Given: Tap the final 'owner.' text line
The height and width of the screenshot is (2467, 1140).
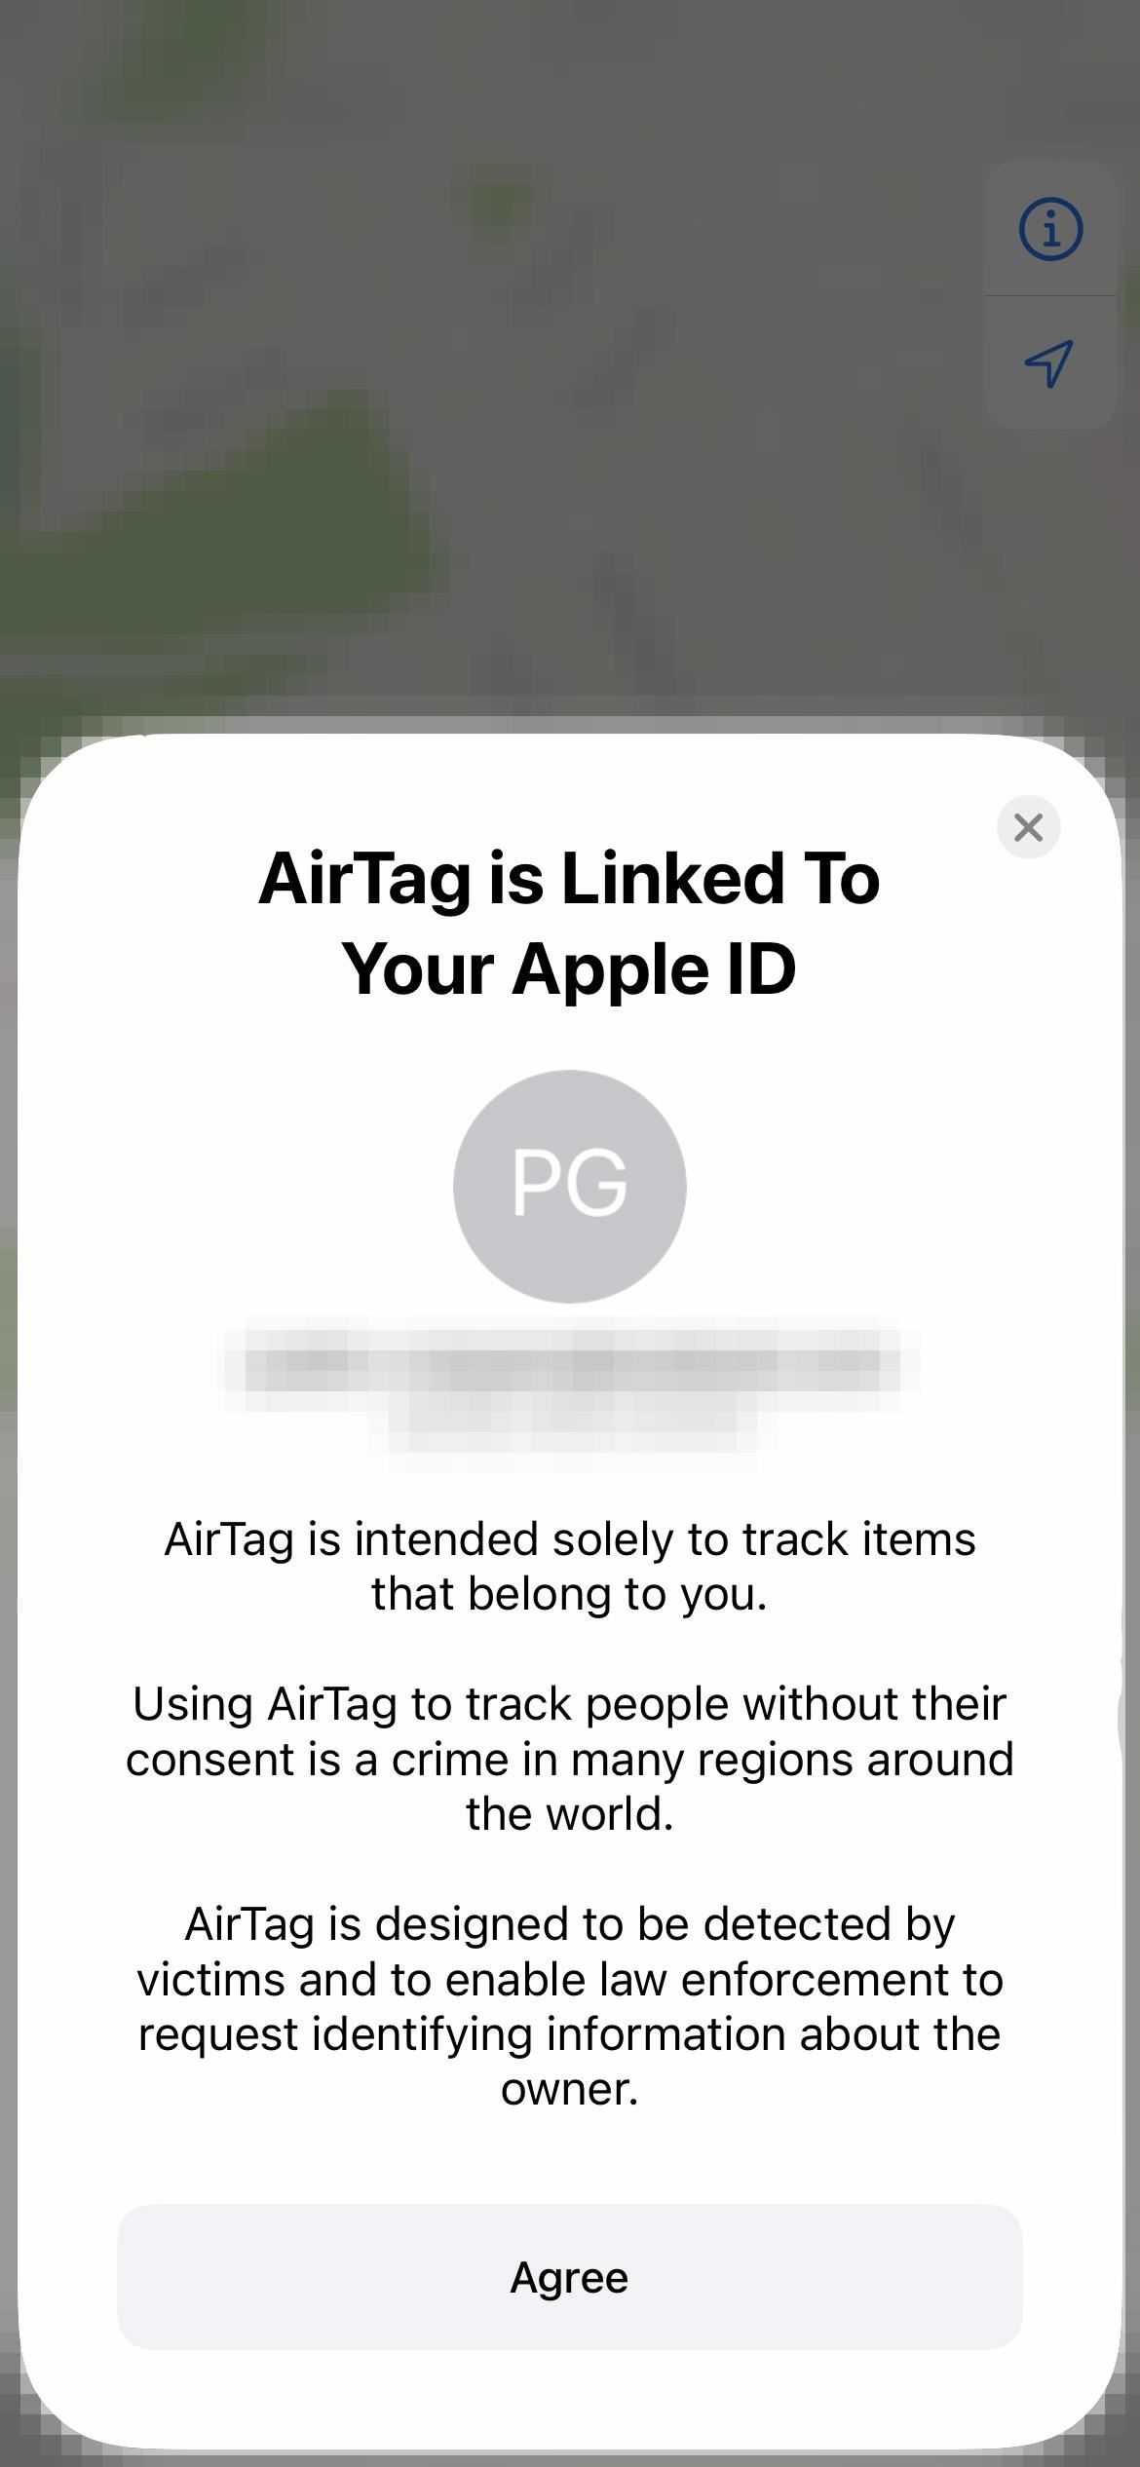Looking at the screenshot, I should point(570,2089).
